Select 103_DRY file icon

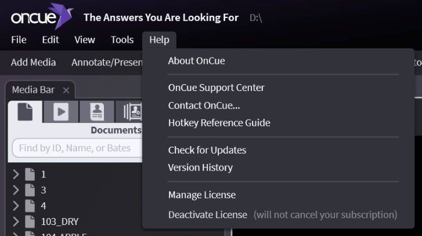pyautogui.click(x=30, y=222)
